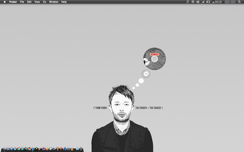Open the App Store from the Dock
This screenshot has width=244, height=152.
pyautogui.click(x=12, y=149)
